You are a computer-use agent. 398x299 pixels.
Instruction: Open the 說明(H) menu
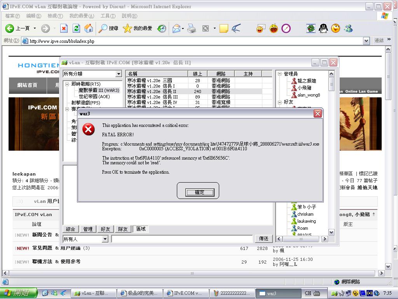pyautogui.click(x=129, y=16)
